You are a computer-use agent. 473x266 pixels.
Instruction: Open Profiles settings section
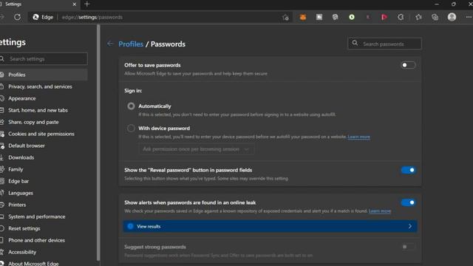(x=44, y=75)
